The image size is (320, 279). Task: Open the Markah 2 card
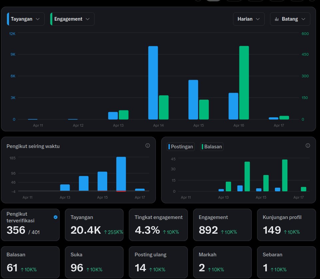point(222,262)
